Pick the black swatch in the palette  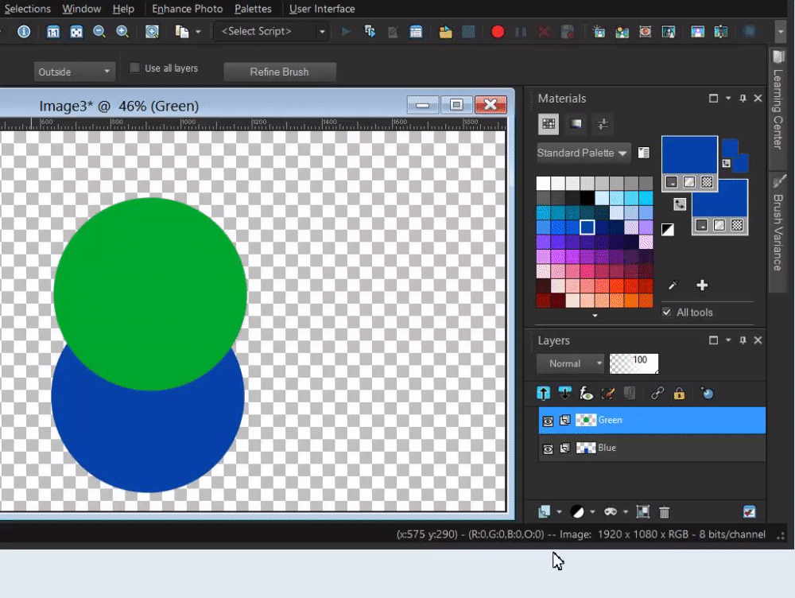[587, 198]
